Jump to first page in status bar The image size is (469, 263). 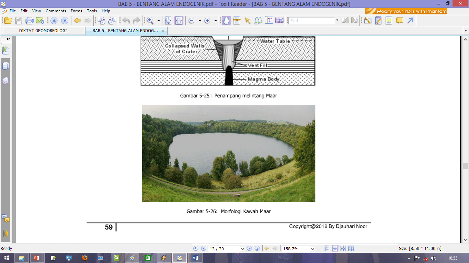point(196,249)
